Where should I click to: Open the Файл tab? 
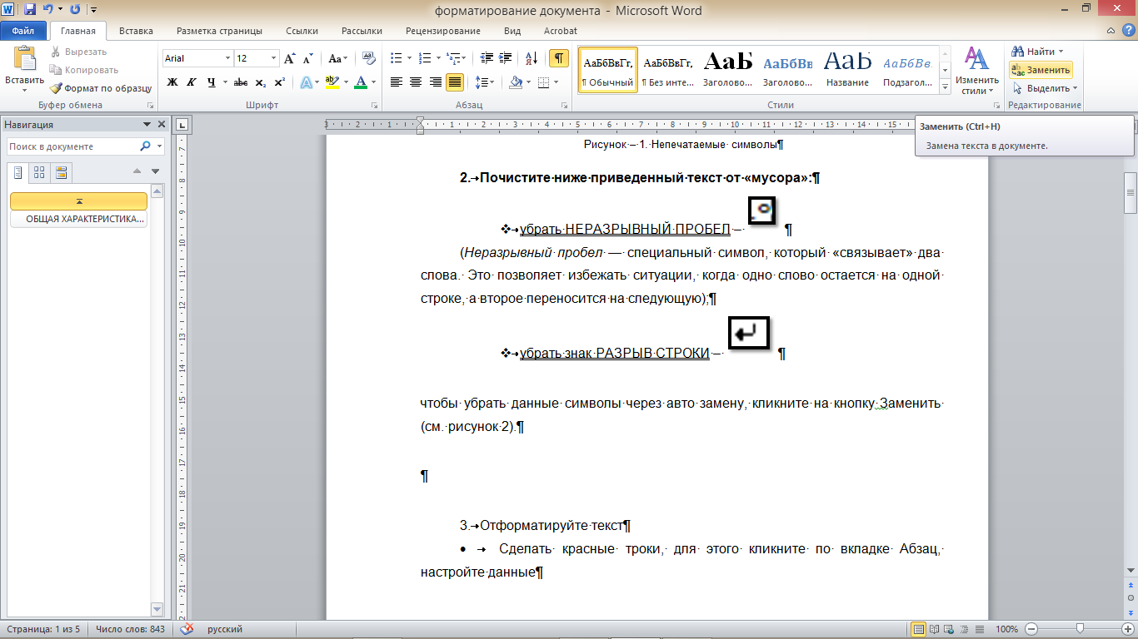[23, 31]
